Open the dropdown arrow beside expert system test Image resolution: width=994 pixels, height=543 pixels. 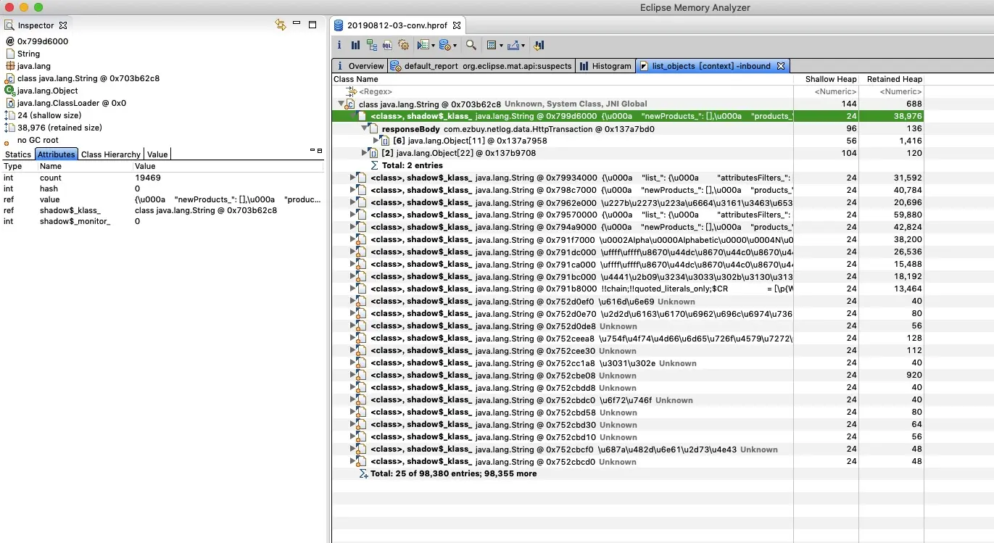tap(433, 46)
